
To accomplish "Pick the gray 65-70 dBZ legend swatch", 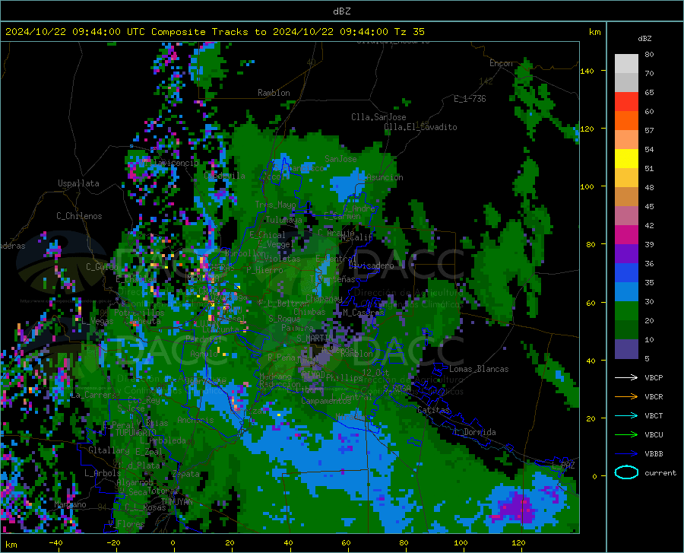I will [626, 82].
